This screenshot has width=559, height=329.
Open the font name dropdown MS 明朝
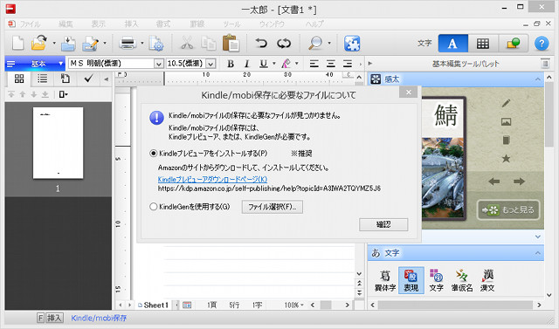click(x=159, y=64)
